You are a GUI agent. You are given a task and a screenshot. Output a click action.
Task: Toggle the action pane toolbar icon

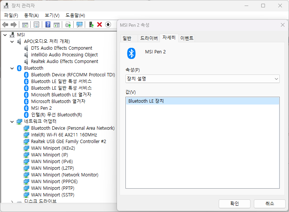[57, 24]
